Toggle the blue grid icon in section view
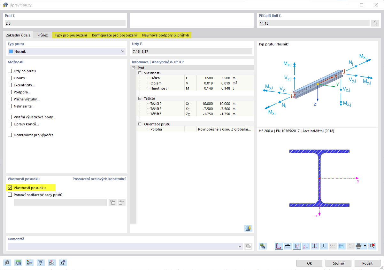Image resolution: width=384 pixels, height=270 pixels. (x=342, y=246)
